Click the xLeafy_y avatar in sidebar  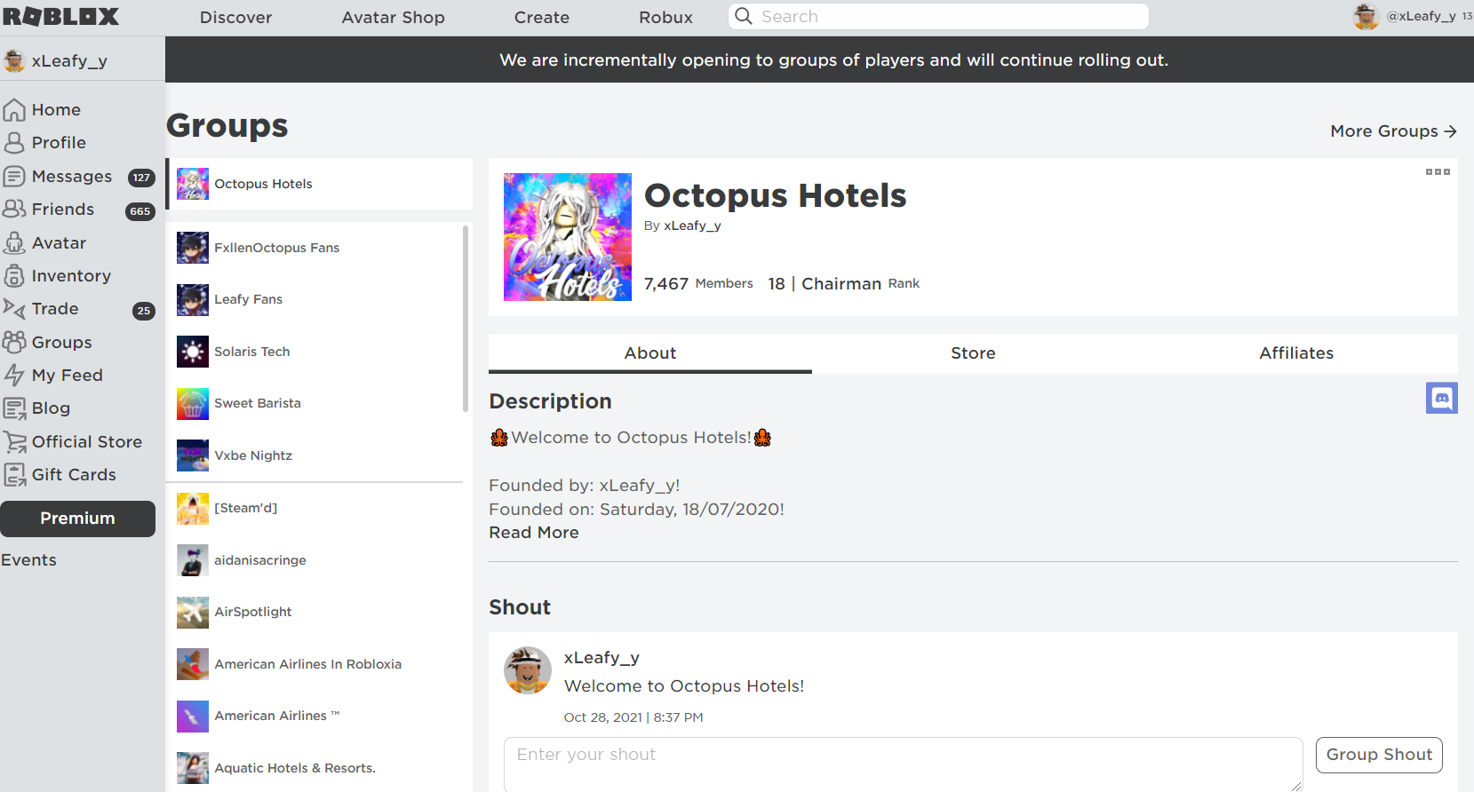pyautogui.click(x=14, y=60)
